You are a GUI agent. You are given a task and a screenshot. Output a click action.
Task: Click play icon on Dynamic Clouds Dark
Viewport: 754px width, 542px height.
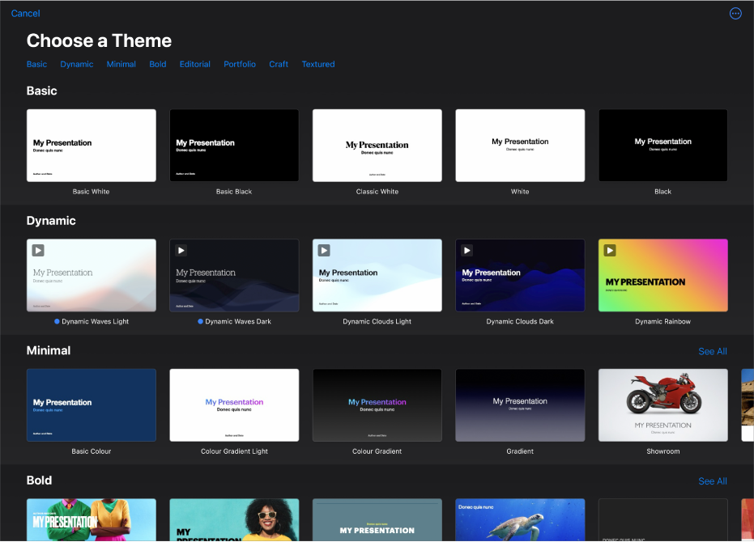[466, 251]
